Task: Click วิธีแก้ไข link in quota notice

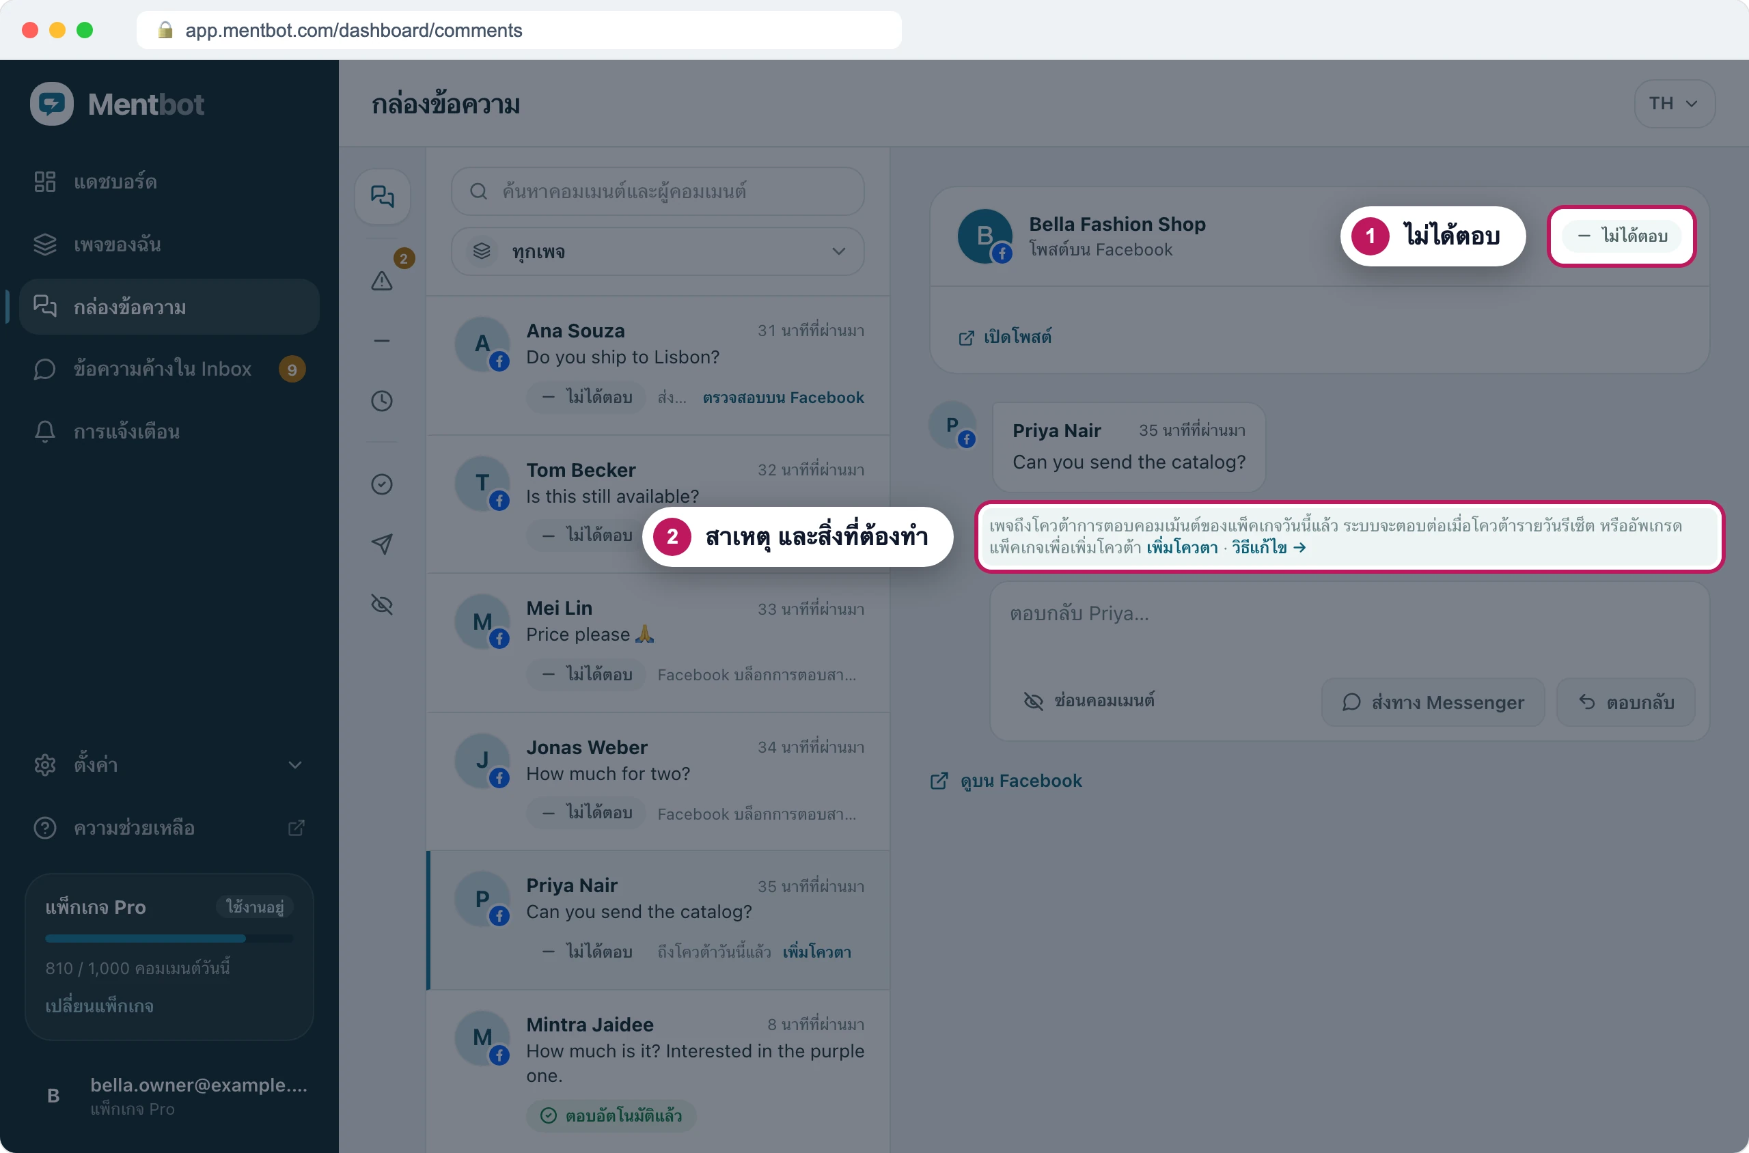Action: 1269,548
